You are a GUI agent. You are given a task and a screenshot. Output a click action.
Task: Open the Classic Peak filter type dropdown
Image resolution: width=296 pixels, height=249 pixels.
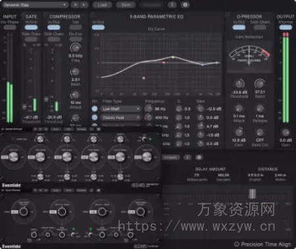(x=121, y=118)
